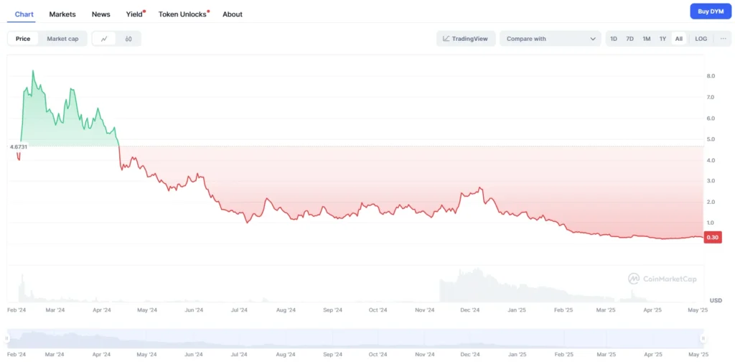The image size is (735, 362).
Task: Open the About tab
Action: 233,14
